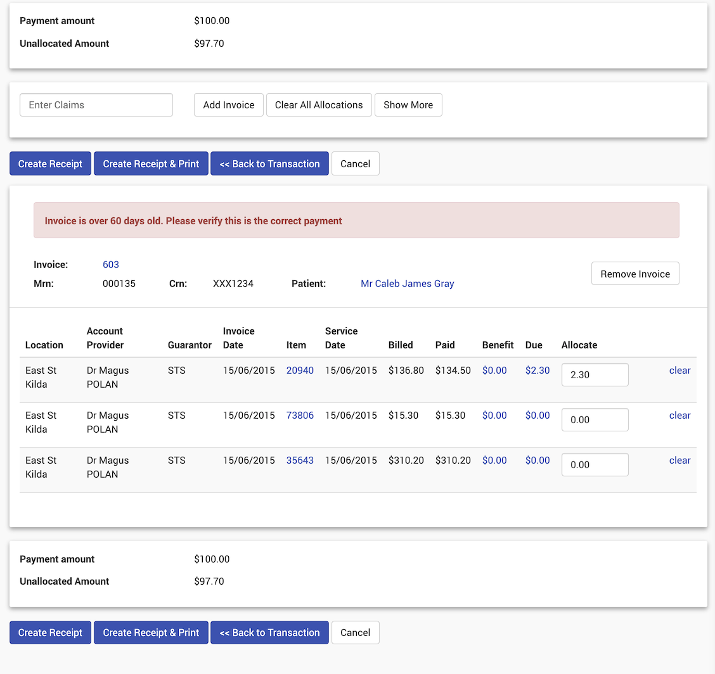Click the Enter Claims input field
The height and width of the screenshot is (674, 715).
[96, 105]
